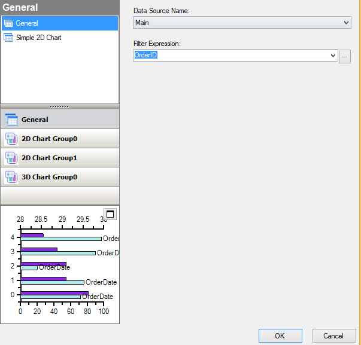Open the 2D Chart Group1 section
Screen dimensions: 361x345
[50, 158]
